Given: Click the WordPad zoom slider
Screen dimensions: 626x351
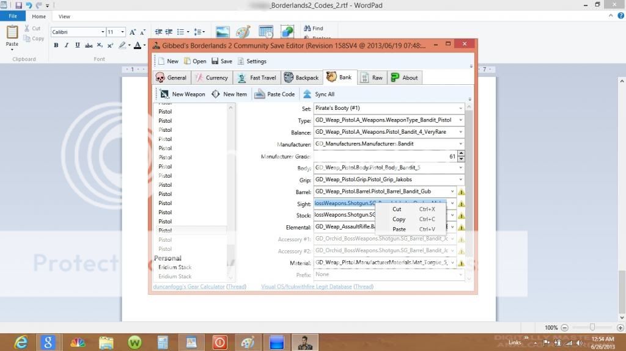Looking at the screenshot, I should 592,327.
